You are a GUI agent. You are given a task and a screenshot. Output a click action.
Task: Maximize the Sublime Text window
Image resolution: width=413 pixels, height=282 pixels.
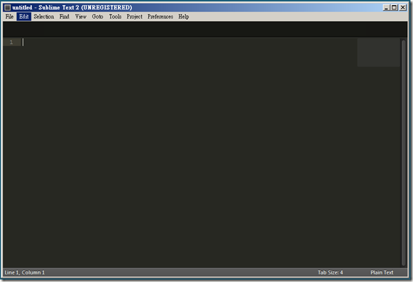(x=394, y=8)
